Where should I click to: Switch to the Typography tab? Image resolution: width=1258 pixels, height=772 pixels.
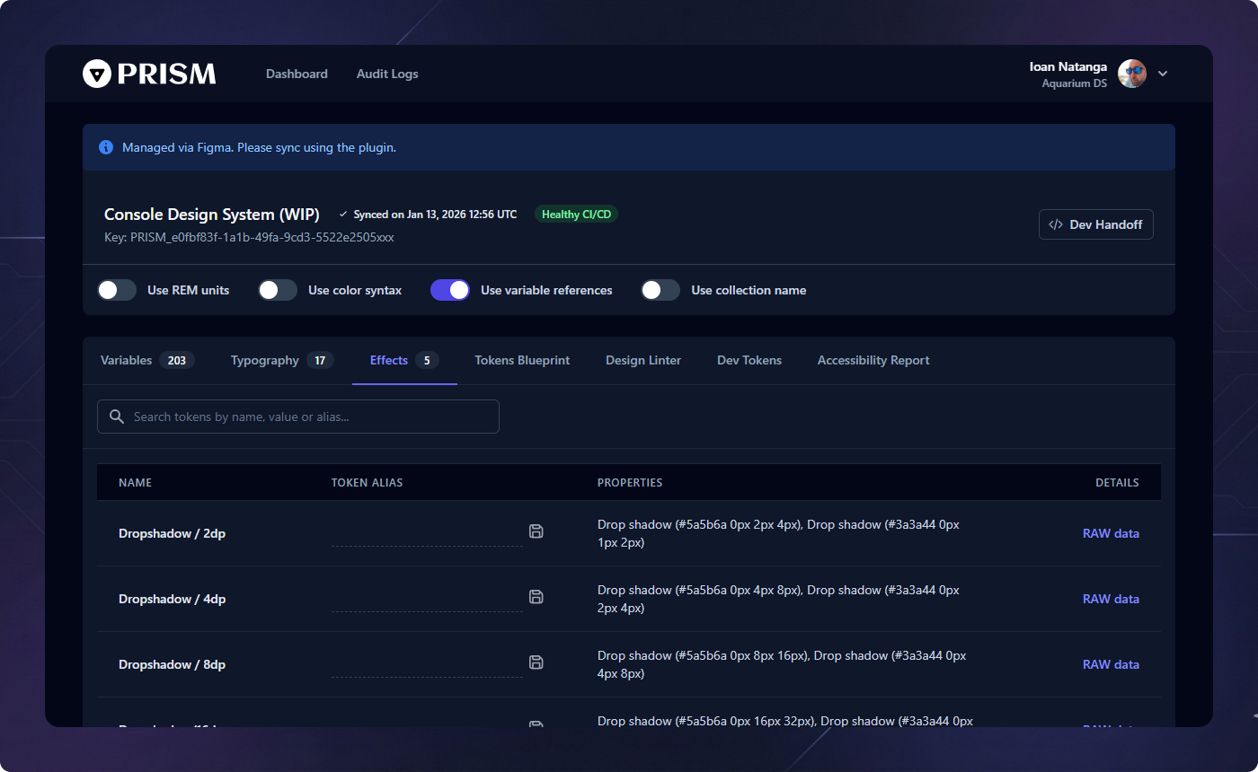pos(264,360)
